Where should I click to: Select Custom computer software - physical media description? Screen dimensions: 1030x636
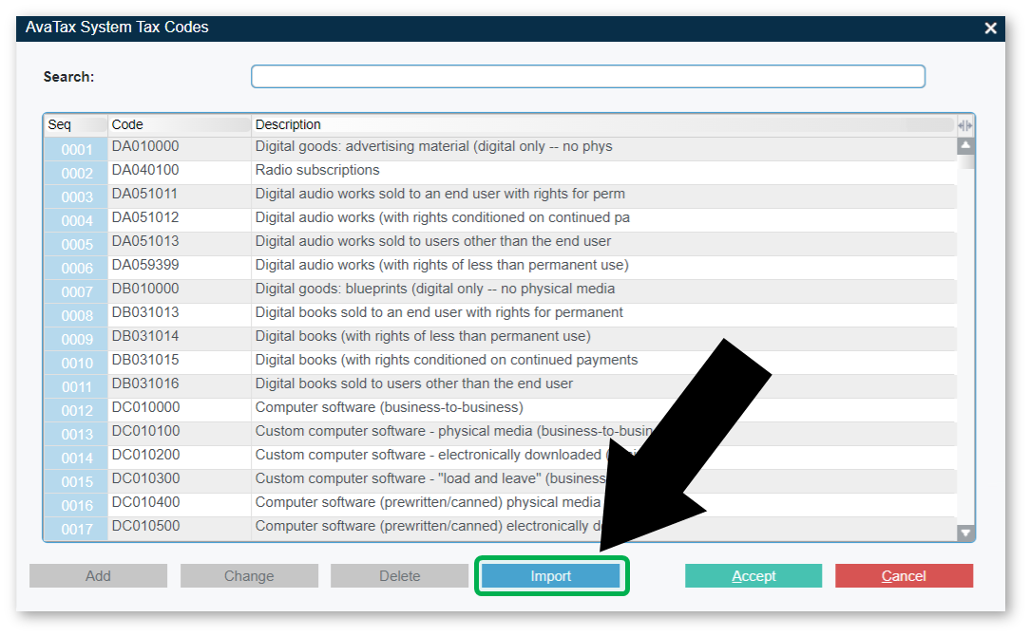454,431
